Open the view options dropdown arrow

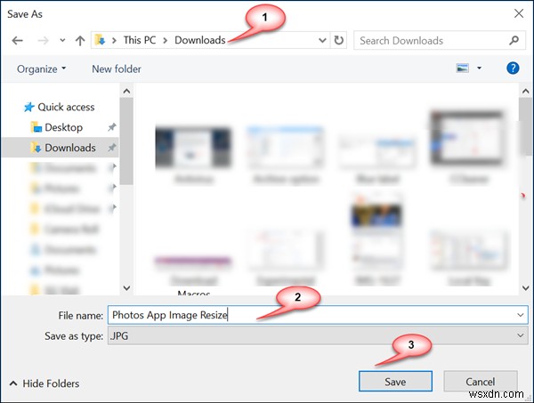pyautogui.click(x=479, y=69)
